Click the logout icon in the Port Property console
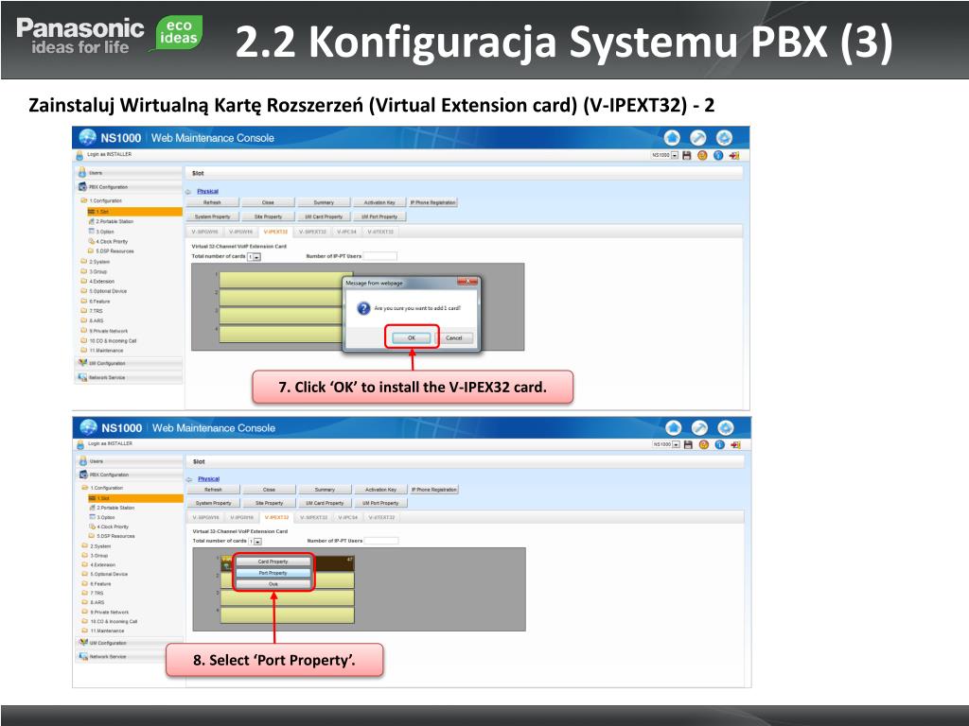 tap(735, 444)
